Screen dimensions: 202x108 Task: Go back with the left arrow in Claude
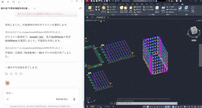point(19,2)
